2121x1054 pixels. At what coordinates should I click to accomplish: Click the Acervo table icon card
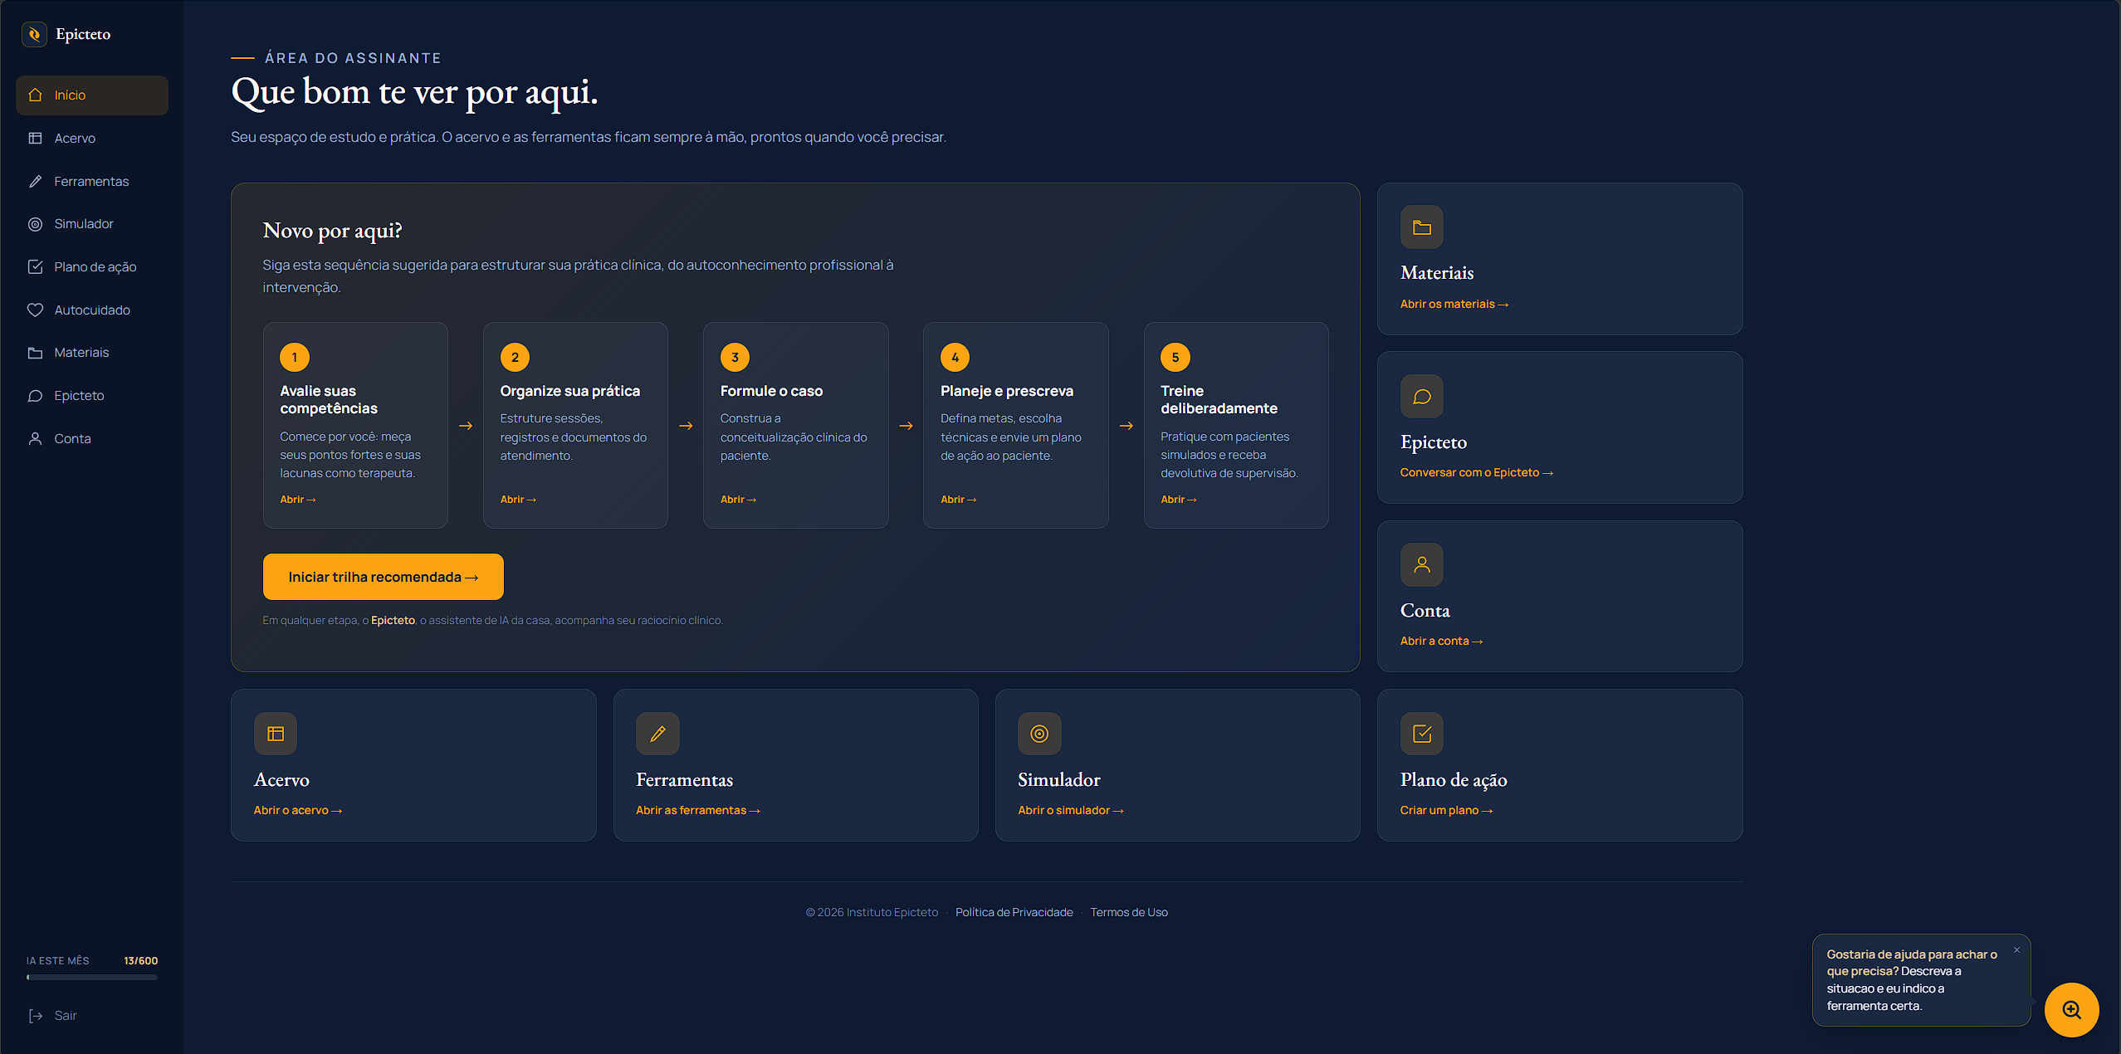pos(276,734)
